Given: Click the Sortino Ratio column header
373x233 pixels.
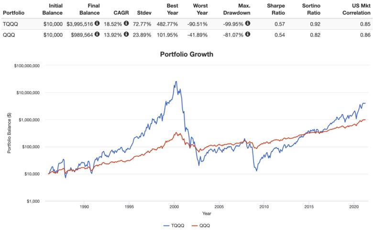Looking at the screenshot, I should (x=311, y=9).
